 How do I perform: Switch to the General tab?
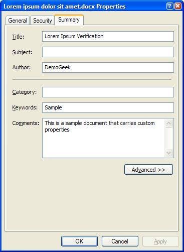18,21
